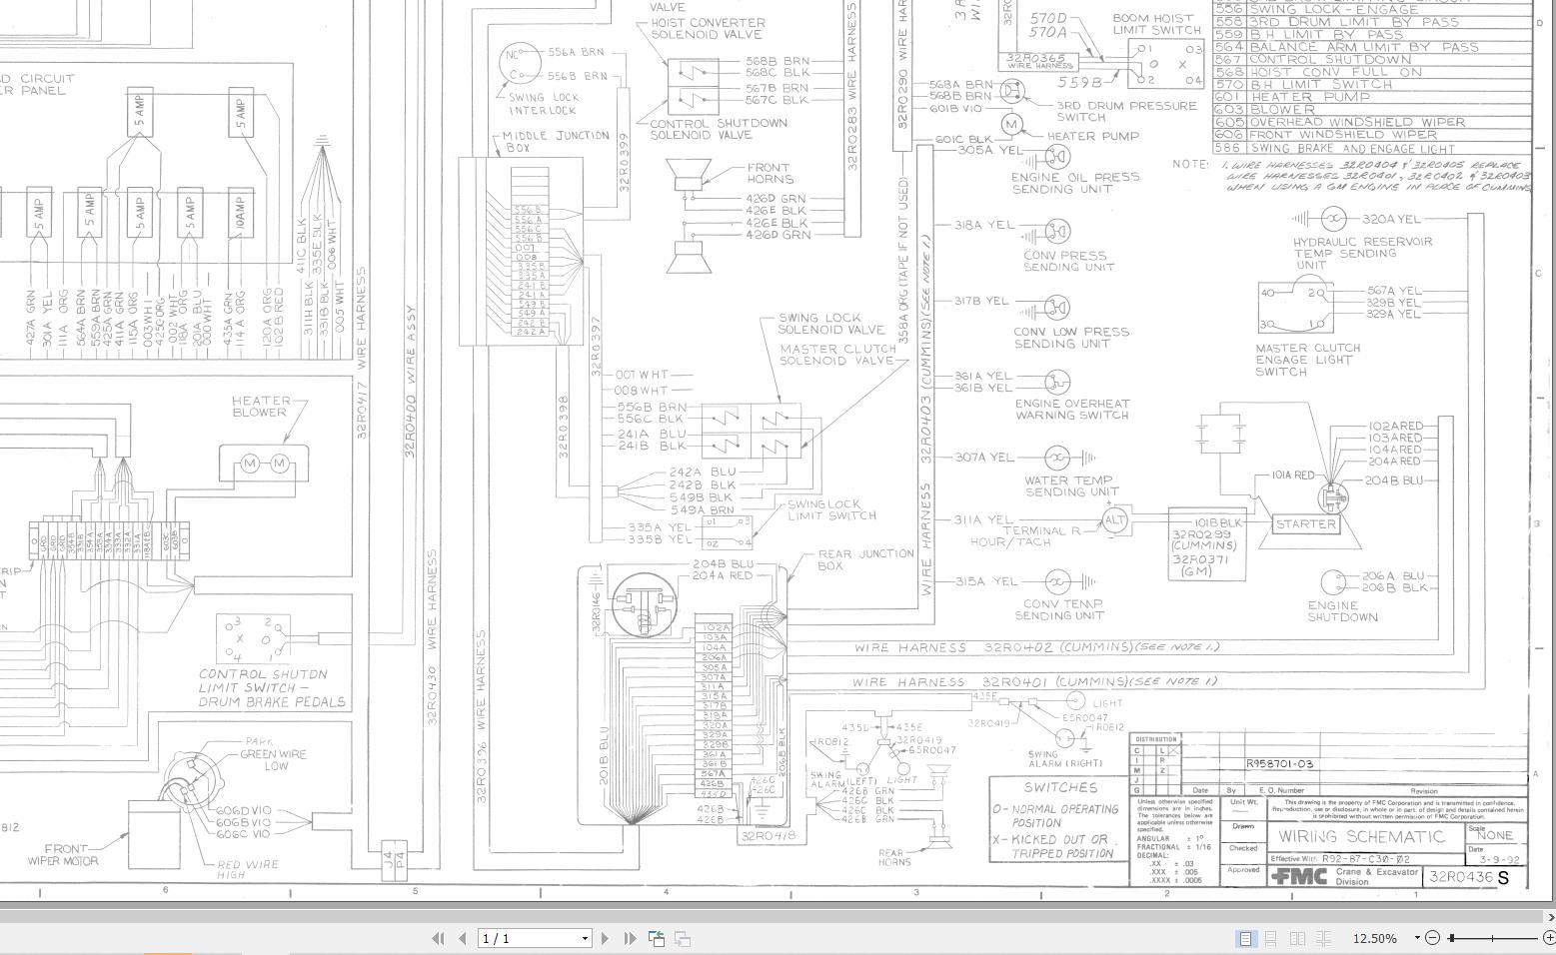Go to the previous page
Viewport: 1556px width, 955px height.
463,938
